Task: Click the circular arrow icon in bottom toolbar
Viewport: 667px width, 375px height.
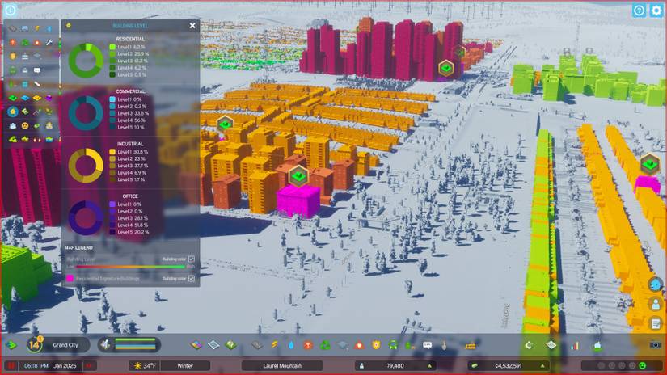Action: [x=528, y=345]
